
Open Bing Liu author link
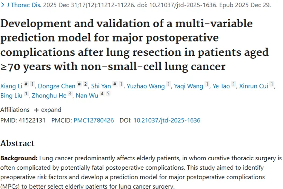tap(11, 96)
